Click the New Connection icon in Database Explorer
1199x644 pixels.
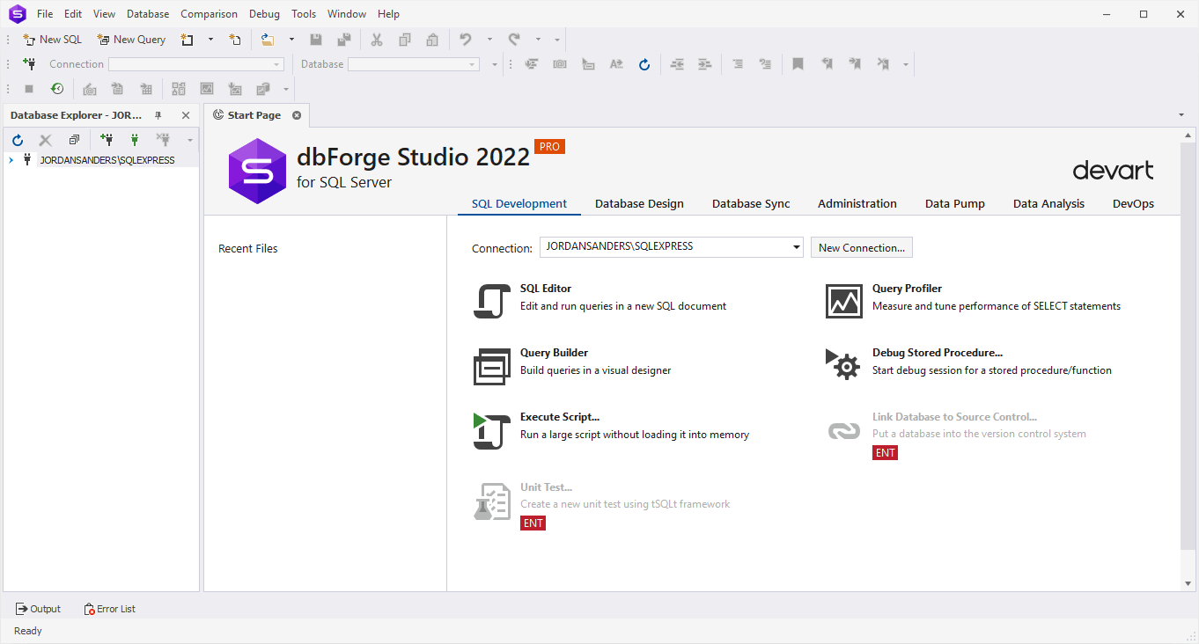click(107, 139)
